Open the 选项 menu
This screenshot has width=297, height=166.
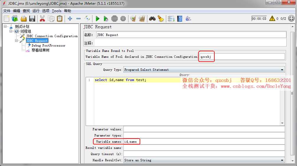pos(45,11)
